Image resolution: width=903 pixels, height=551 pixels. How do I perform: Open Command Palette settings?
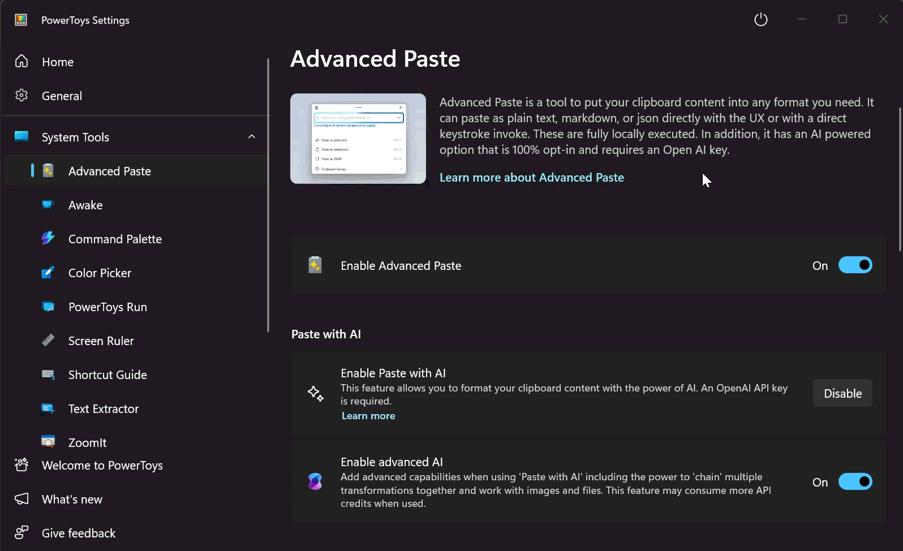[136, 239]
